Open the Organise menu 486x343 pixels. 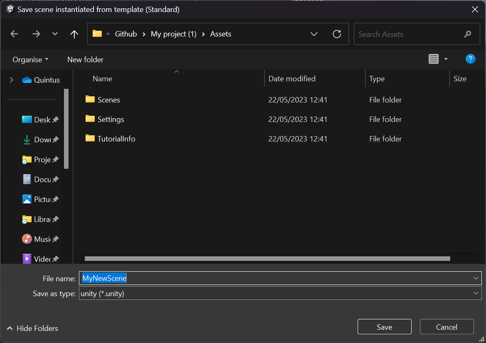(30, 60)
